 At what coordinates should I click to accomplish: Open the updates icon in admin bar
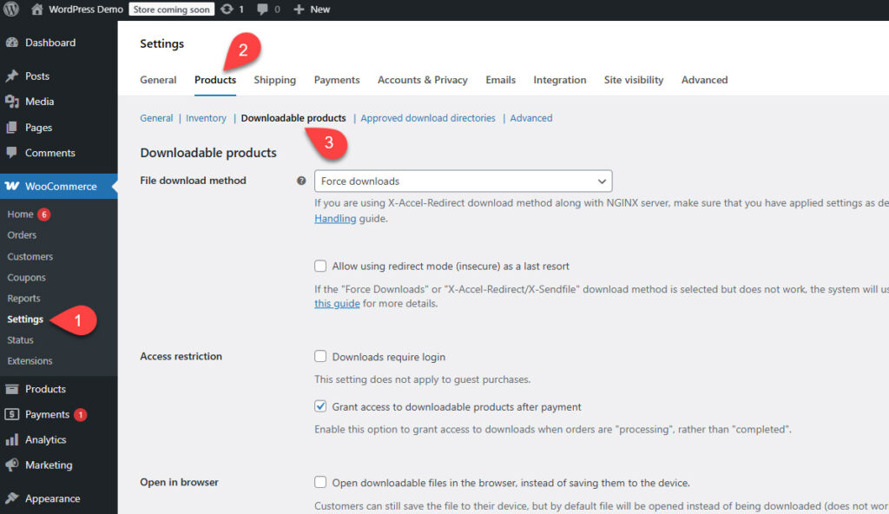coord(227,9)
